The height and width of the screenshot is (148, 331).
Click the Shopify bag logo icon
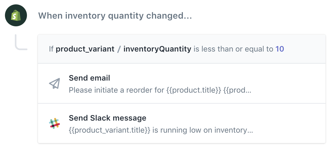point(16,16)
